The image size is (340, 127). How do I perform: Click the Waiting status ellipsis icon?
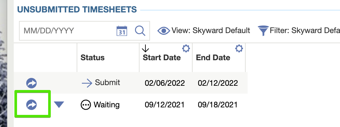pyautogui.click(x=86, y=105)
